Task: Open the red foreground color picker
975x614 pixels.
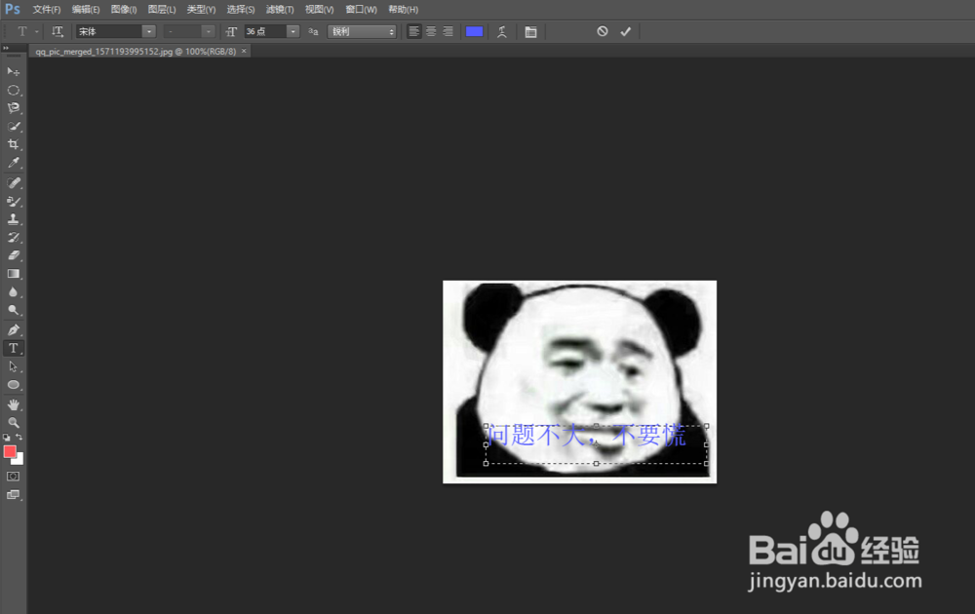Action: (x=10, y=452)
